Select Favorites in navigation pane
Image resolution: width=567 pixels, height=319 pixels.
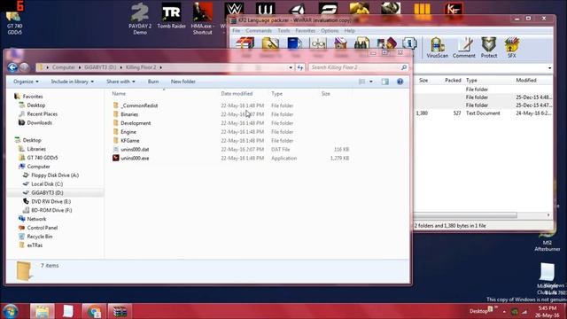(33, 97)
